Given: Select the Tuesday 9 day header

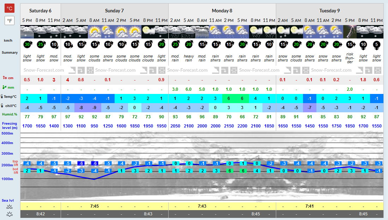Looking at the screenshot, I should point(329,11).
